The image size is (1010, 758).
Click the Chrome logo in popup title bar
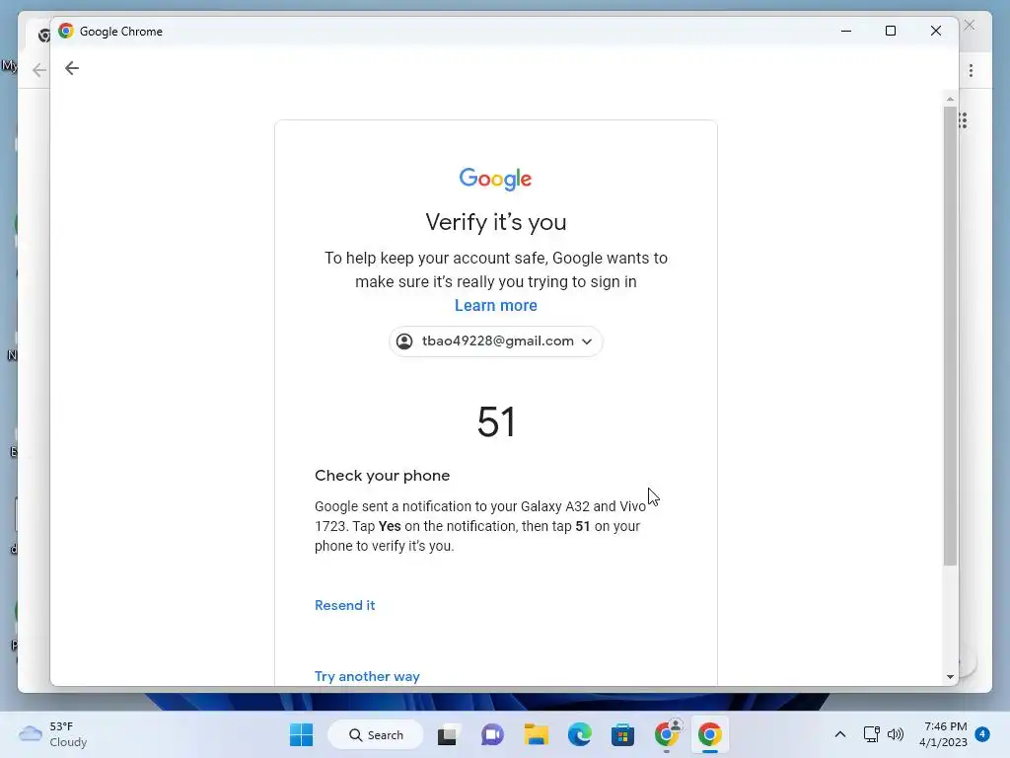[x=66, y=31]
